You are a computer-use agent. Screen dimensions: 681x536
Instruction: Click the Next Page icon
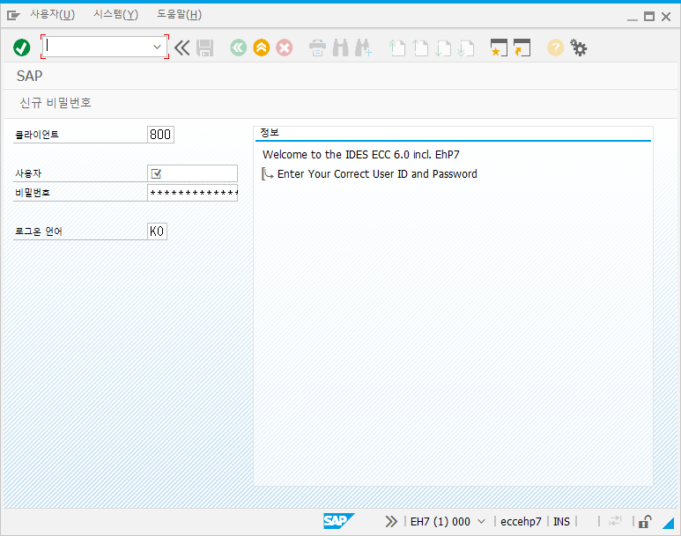[x=443, y=48]
